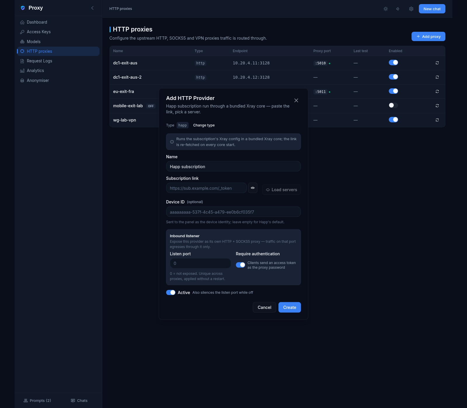Screen dimensions: 467x408
Task: Click the info icon in the Xray notice
Action: (172, 142)
